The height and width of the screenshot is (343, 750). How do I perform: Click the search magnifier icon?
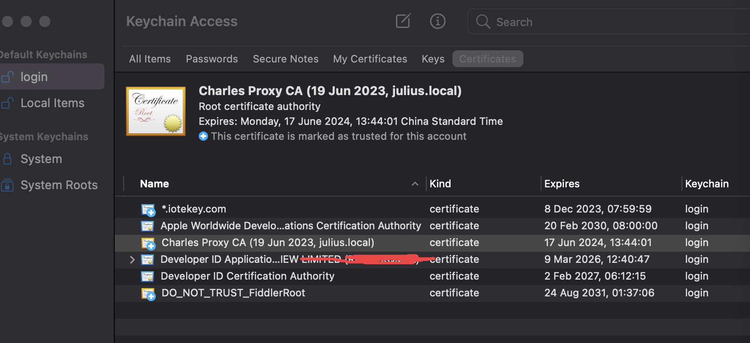(x=483, y=21)
